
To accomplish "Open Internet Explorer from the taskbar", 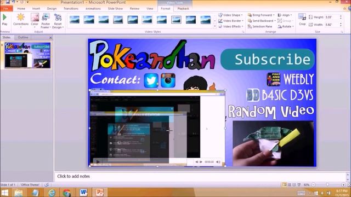I will (52, 193).
